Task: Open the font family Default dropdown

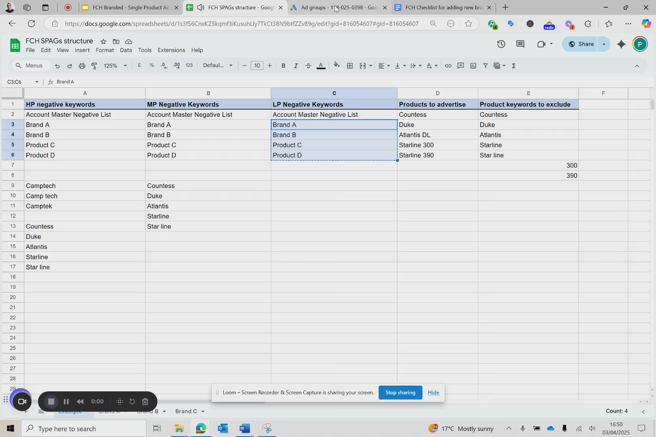Action: [218, 66]
